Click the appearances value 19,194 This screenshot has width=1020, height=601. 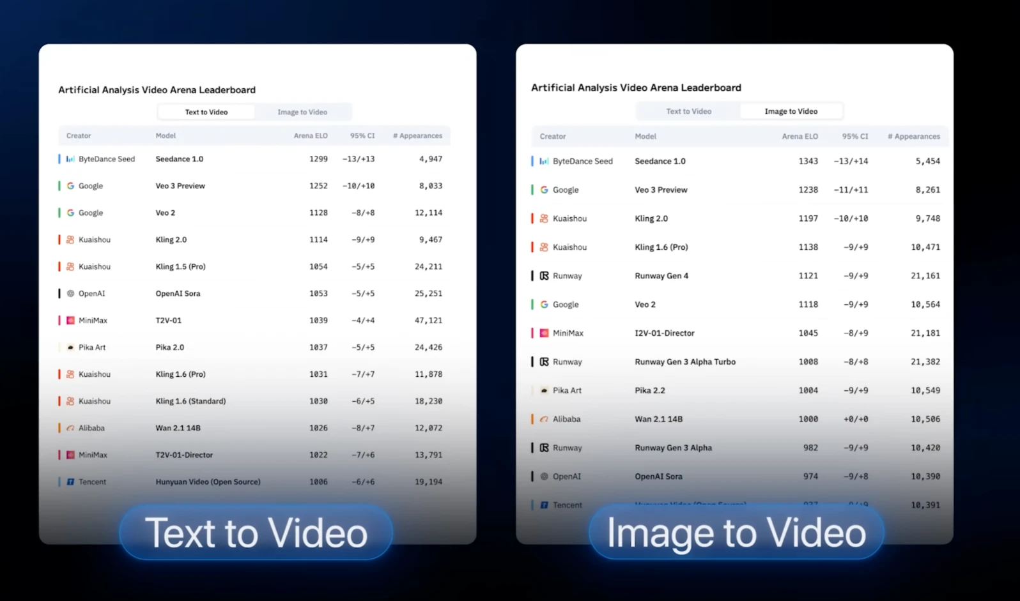[428, 482]
